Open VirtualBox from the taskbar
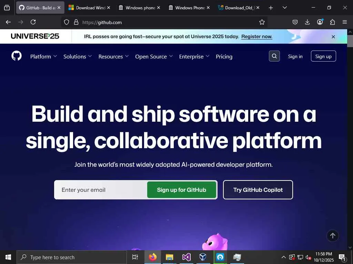 tap(203, 257)
